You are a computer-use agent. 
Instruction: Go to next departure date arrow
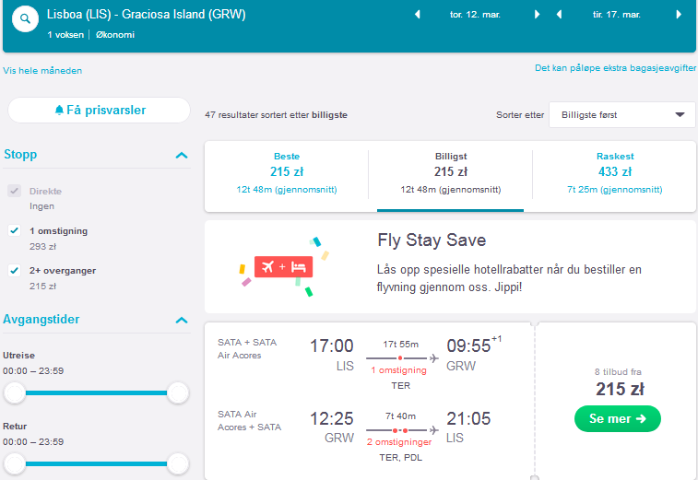tap(537, 14)
